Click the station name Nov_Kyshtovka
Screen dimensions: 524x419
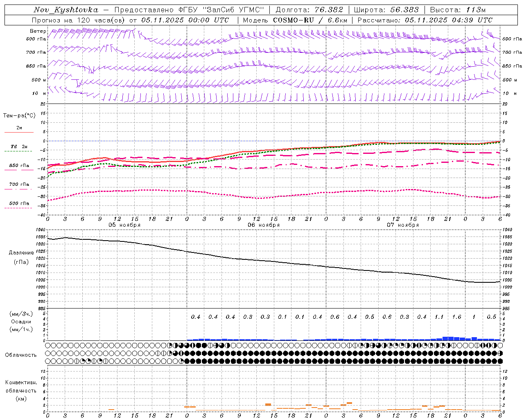(66, 10)
